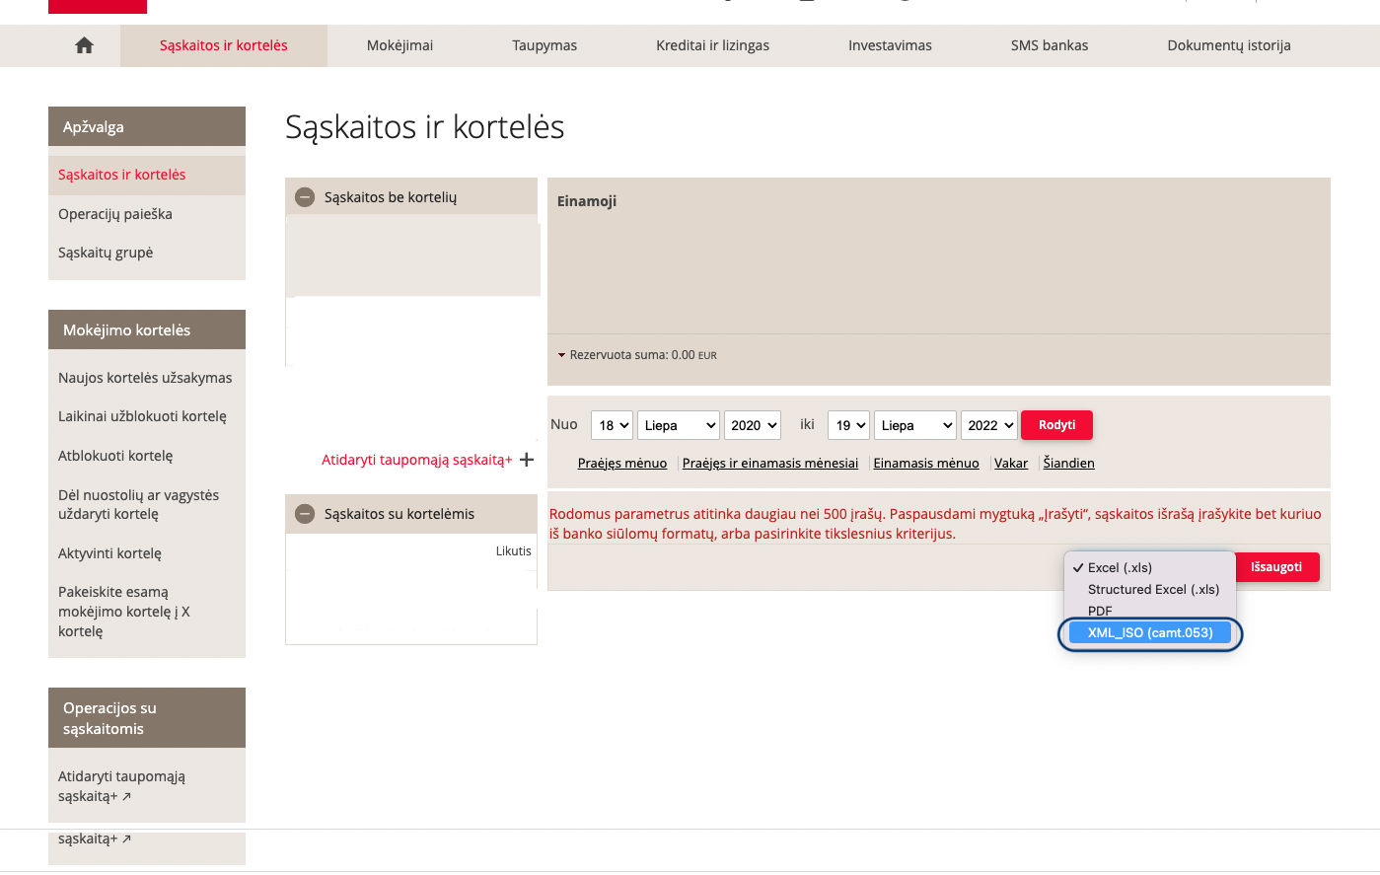Screen dimensions: 1380x875
Task: Open Operacijų paieška in sidebar
Action: [x=114, y=214]
